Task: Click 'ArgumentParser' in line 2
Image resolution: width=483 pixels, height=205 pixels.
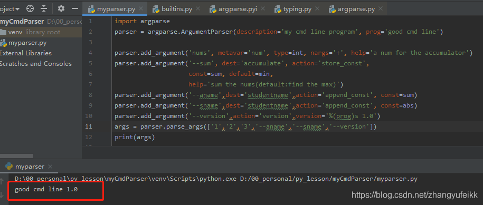Action: (x=207, y=32)
